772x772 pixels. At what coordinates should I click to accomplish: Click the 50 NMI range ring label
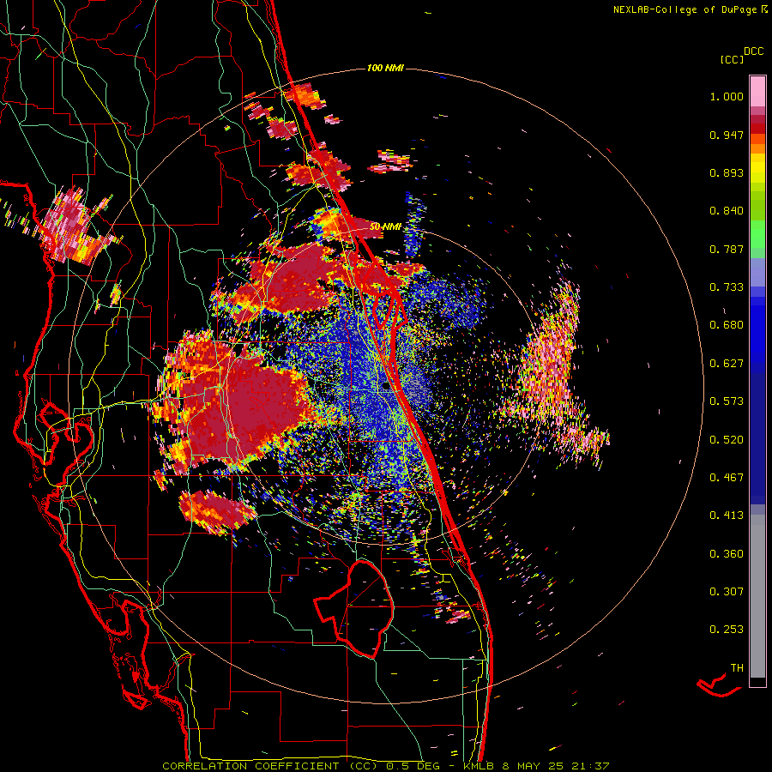point(385,226)
